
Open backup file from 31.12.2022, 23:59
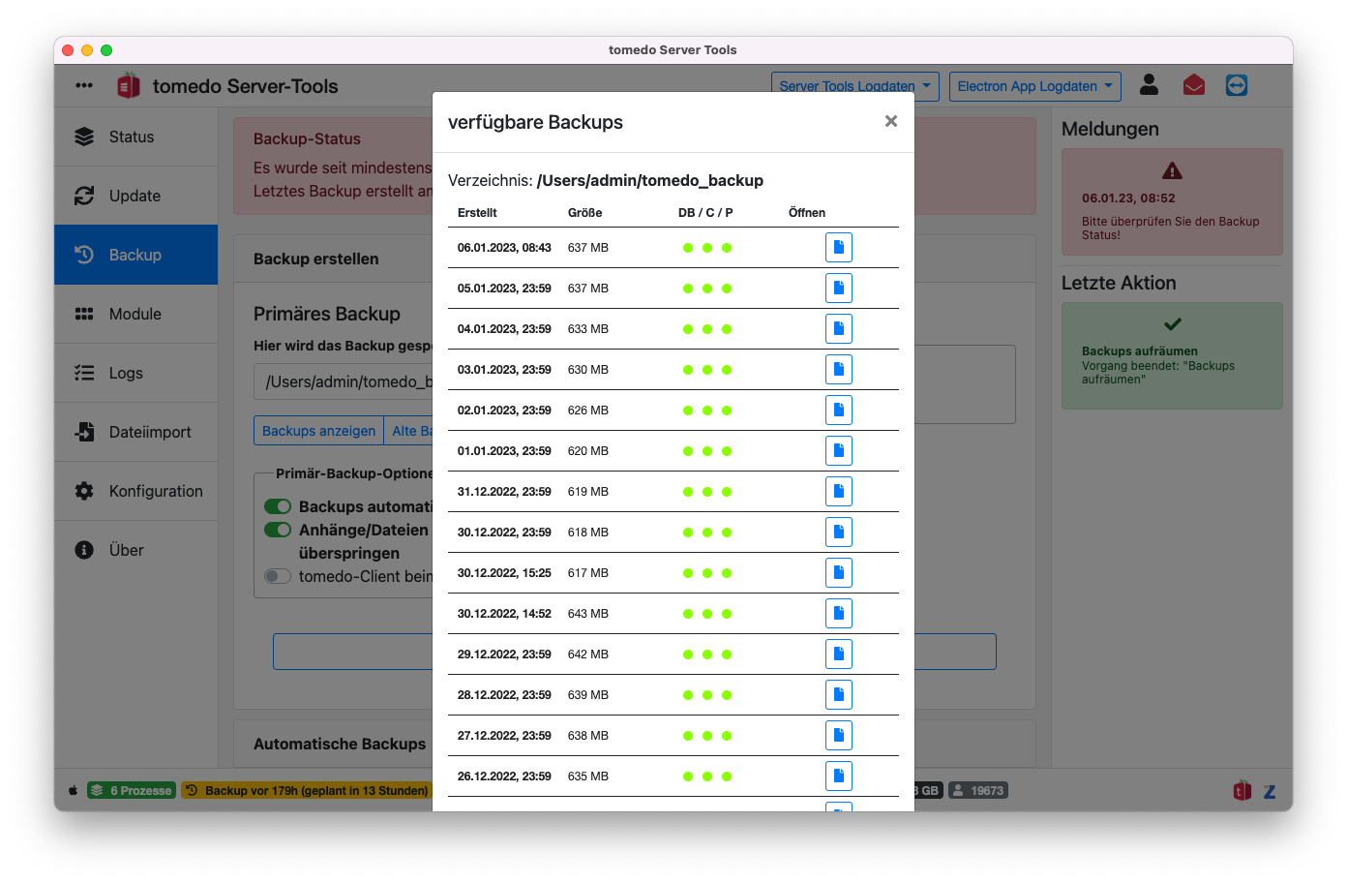tap(838, 492)
